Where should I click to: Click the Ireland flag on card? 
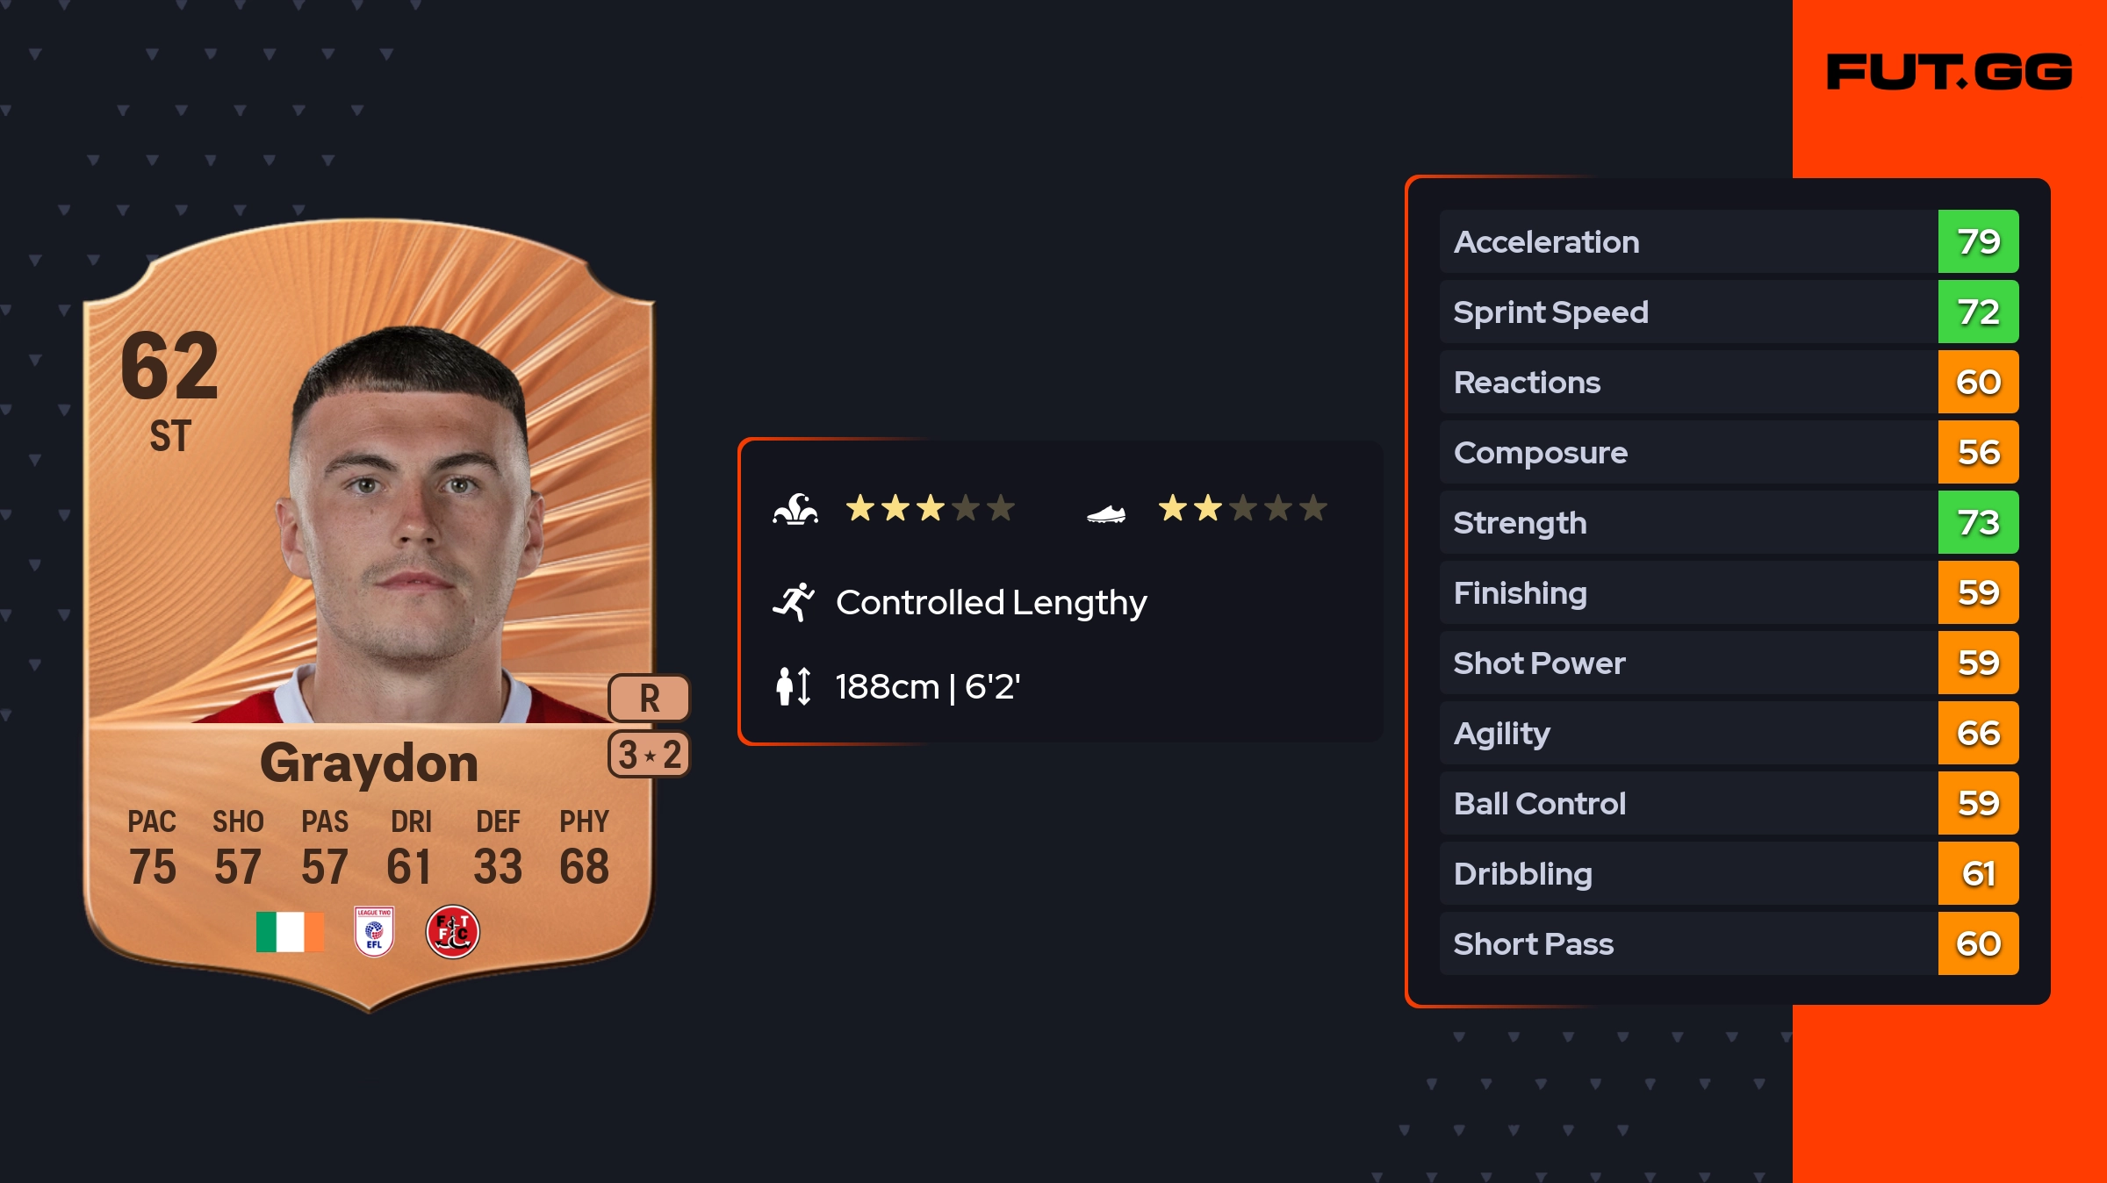(290, 932)
